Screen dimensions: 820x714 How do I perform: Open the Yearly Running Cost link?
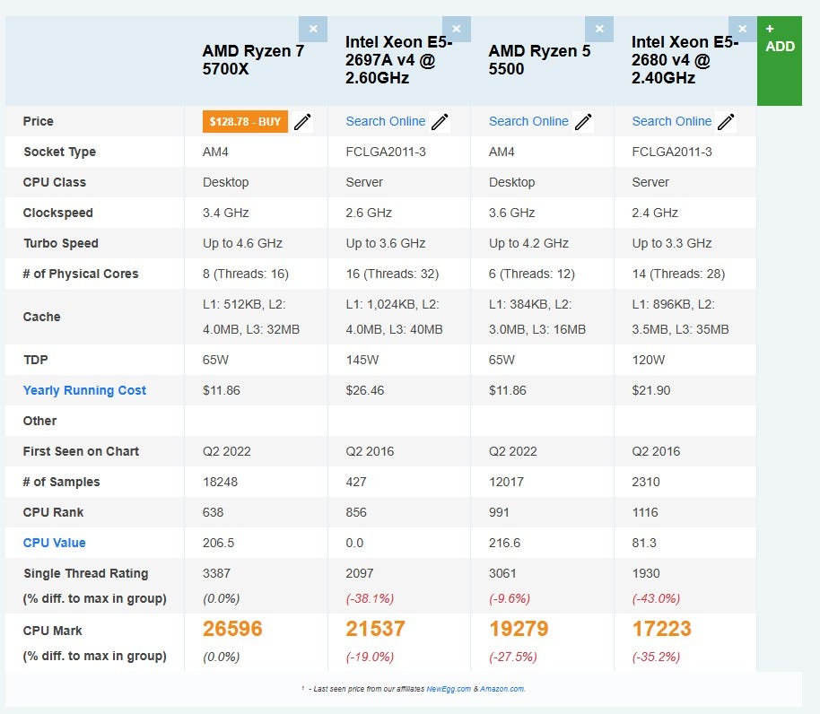tap(84, 390)
